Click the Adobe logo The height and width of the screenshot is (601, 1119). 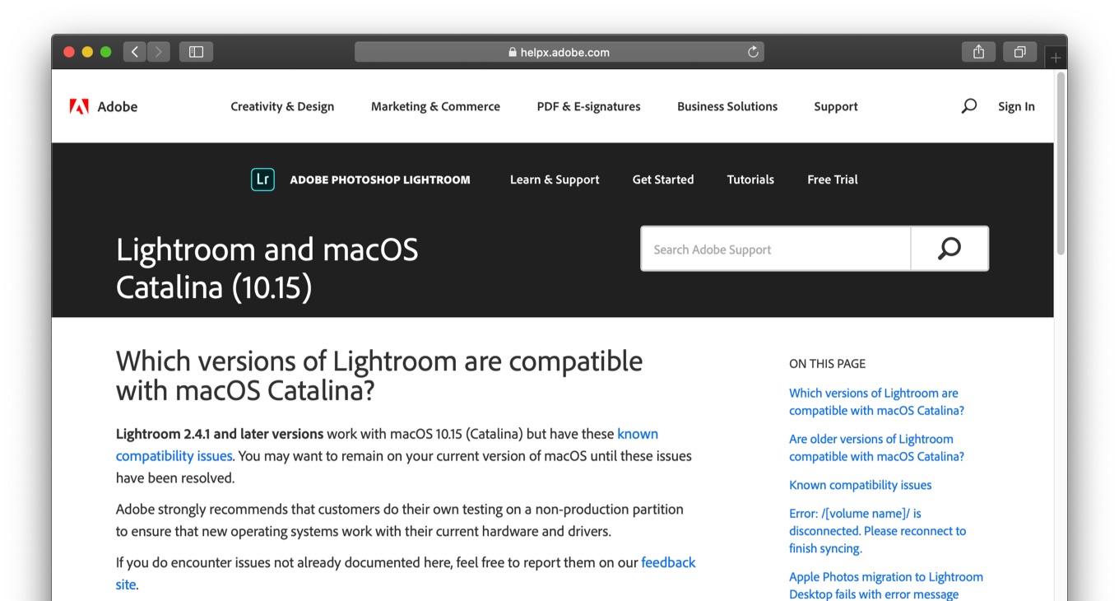click(79, 106)
